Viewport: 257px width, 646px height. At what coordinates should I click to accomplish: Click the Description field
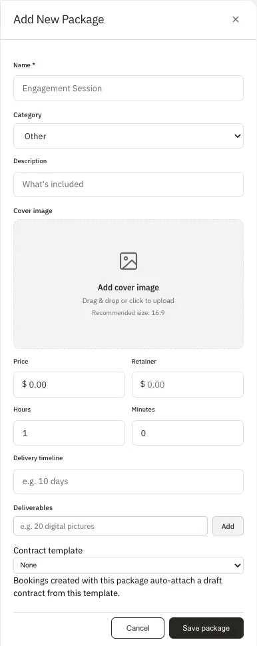tap(128, 184)
